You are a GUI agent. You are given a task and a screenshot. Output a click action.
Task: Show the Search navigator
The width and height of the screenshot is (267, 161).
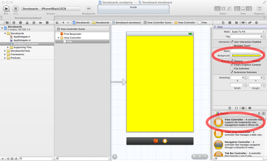tap(20, 22)
